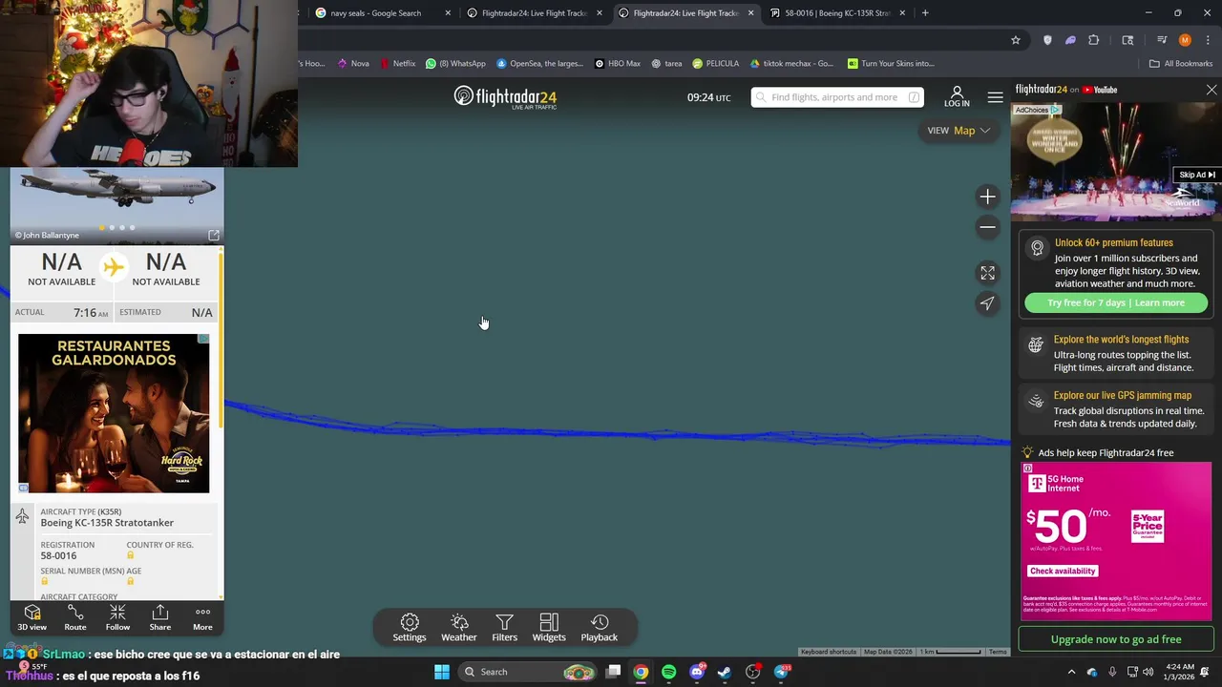Open the map Settings gear
This screenshot has width=1222, height=687.
pos(410,628)
